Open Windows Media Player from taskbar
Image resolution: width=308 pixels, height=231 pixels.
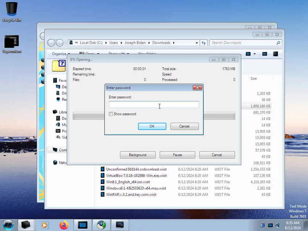click(45, 225)
